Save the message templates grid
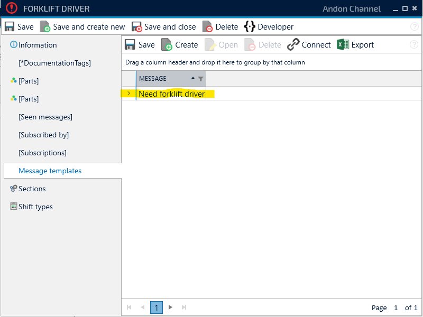Screen dimensions: 423x317 pos(140,45)
